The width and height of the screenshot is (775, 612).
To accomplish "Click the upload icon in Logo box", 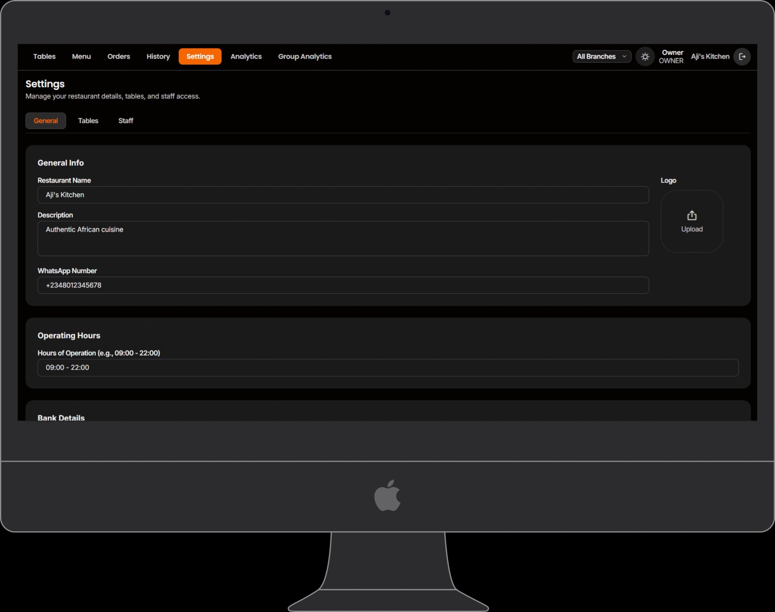I will pos(692,215).
